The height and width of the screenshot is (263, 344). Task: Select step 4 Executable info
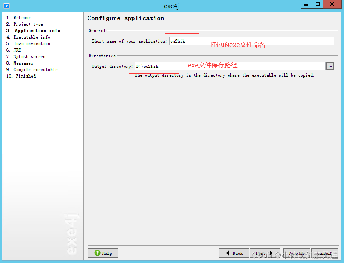click(x=28, y=37)
